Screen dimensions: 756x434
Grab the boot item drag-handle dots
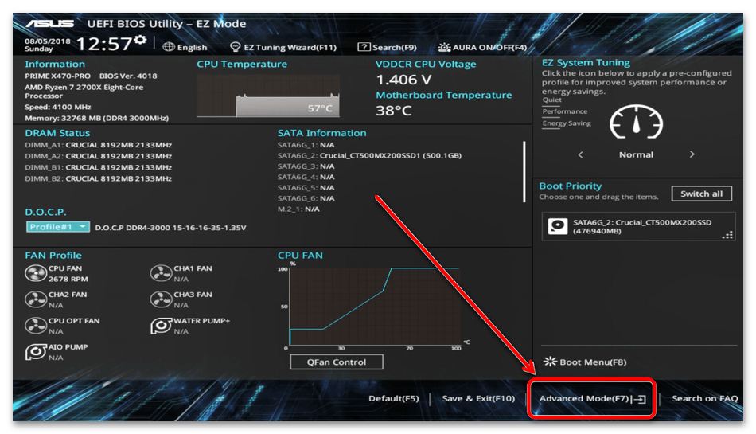click(x=727, y=236)
